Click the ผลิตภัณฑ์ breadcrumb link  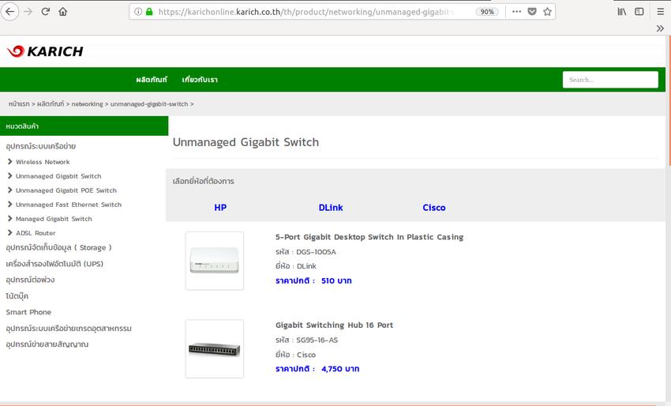(x=51, y=104)
